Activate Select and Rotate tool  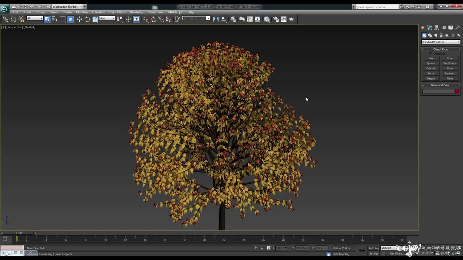click(87, 19)
